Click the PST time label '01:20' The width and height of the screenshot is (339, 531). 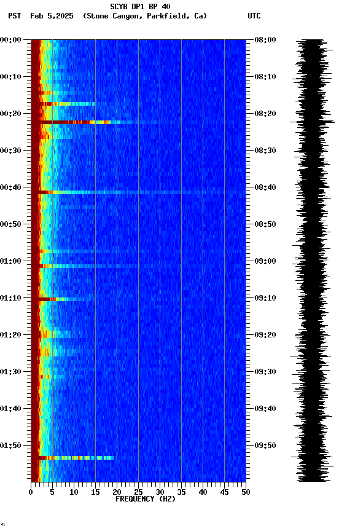[x=10, y=335]
